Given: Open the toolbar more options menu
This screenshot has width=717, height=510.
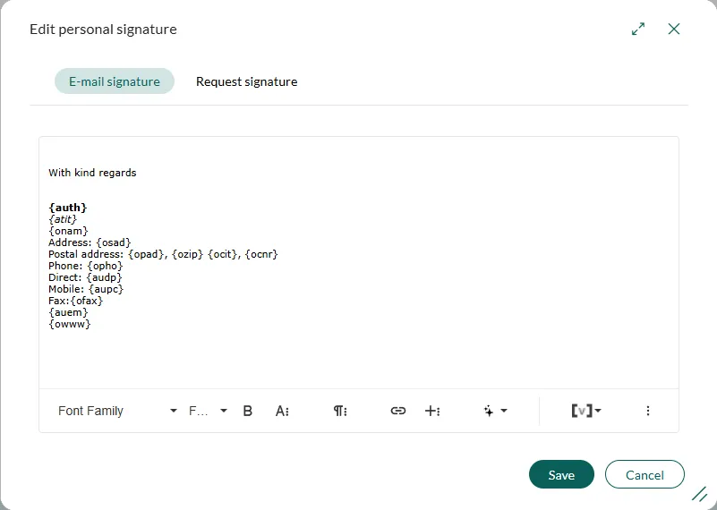Looking at the screenshot, I should pos(648,411).
